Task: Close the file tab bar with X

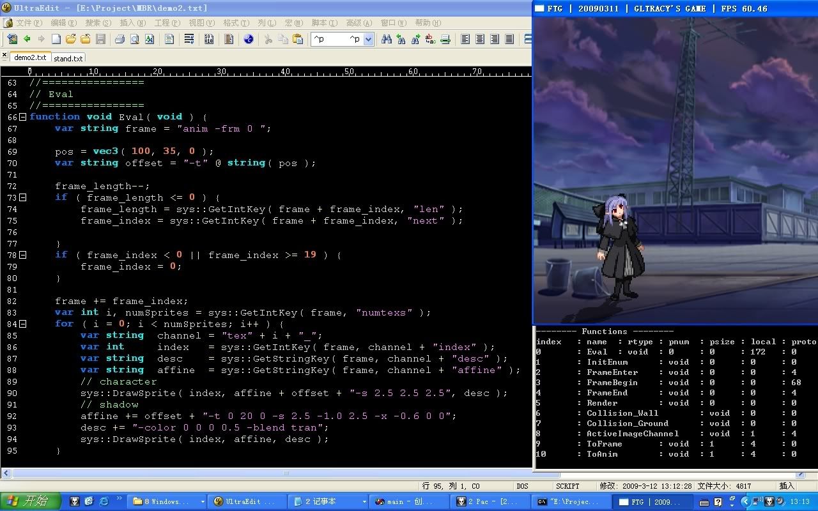Action: [5, 56]
